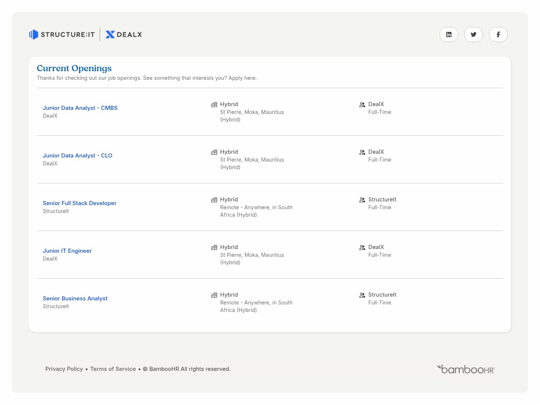Click location icon for Senior Full Stack Developer
The height and width of the screenshot is (405, 540).
pyautogui.click(x=214, y=200)
